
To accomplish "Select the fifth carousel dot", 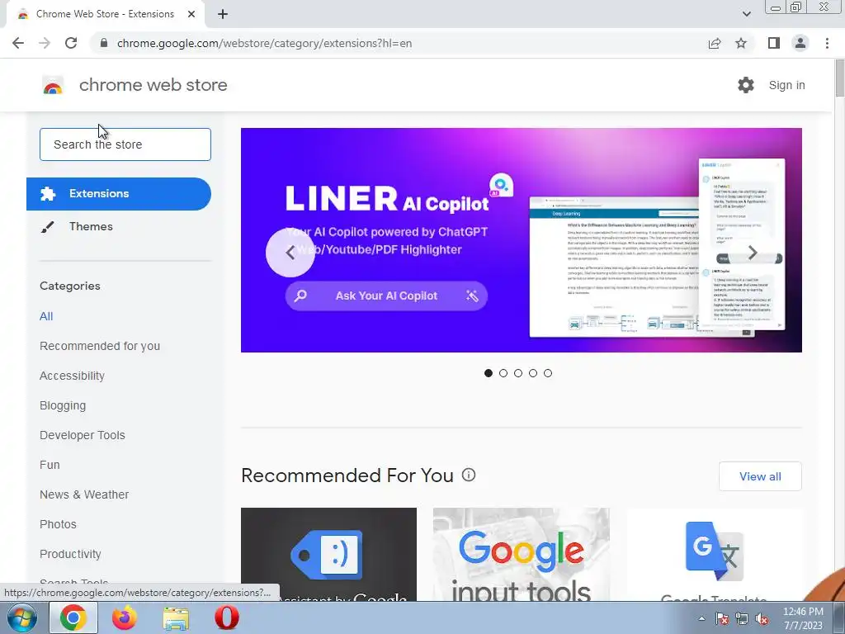I will (x=548, y=373).
